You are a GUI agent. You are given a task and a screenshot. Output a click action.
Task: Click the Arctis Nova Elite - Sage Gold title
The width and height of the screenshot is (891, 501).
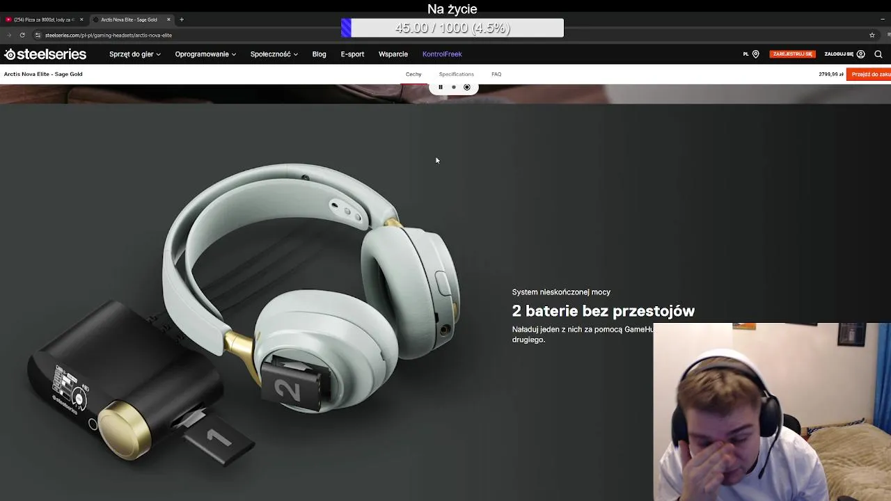(43, 74)
